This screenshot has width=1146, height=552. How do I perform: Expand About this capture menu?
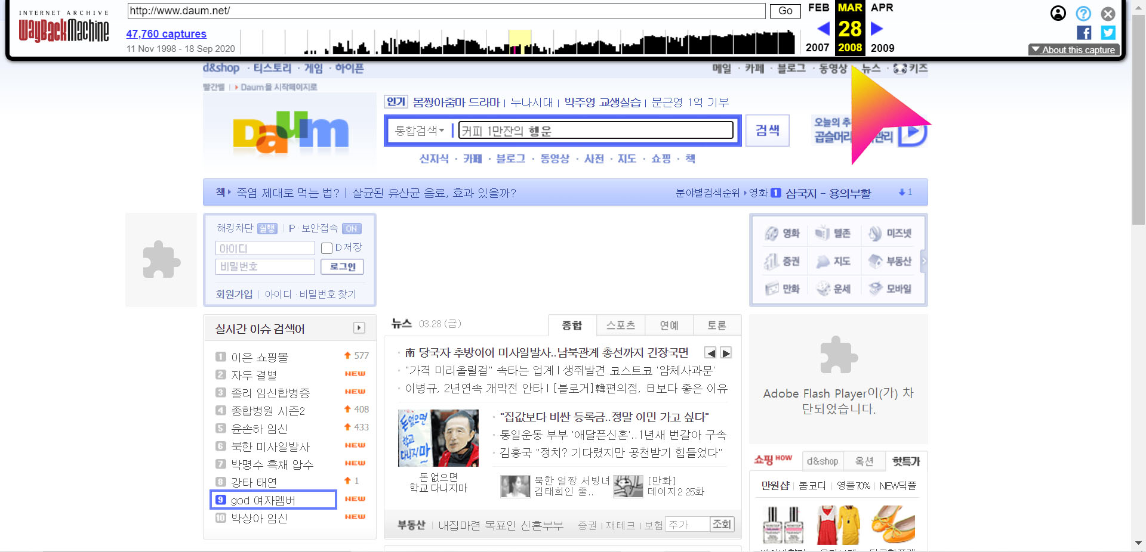pos(1074,49)
